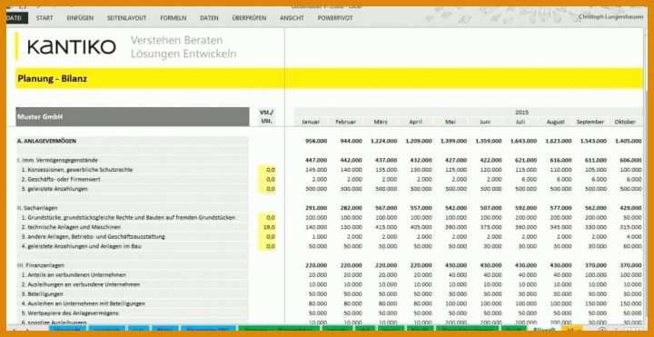Switch to the DATEN ribbon tab
654x337 pixels.
209,18
